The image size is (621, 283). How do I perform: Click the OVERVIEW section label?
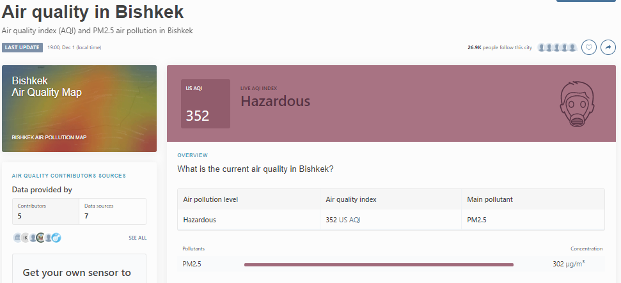point(193,155)
